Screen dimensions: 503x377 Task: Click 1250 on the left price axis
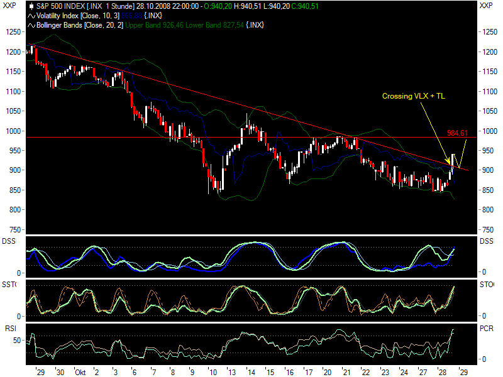[x=13, y=32]
